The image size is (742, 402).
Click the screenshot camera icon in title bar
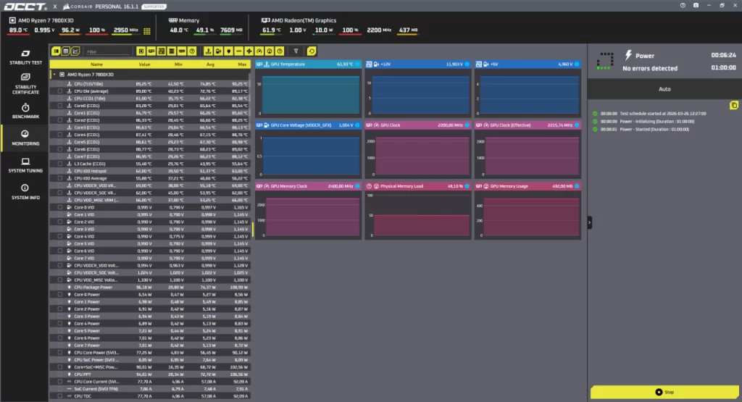(696, 5)
